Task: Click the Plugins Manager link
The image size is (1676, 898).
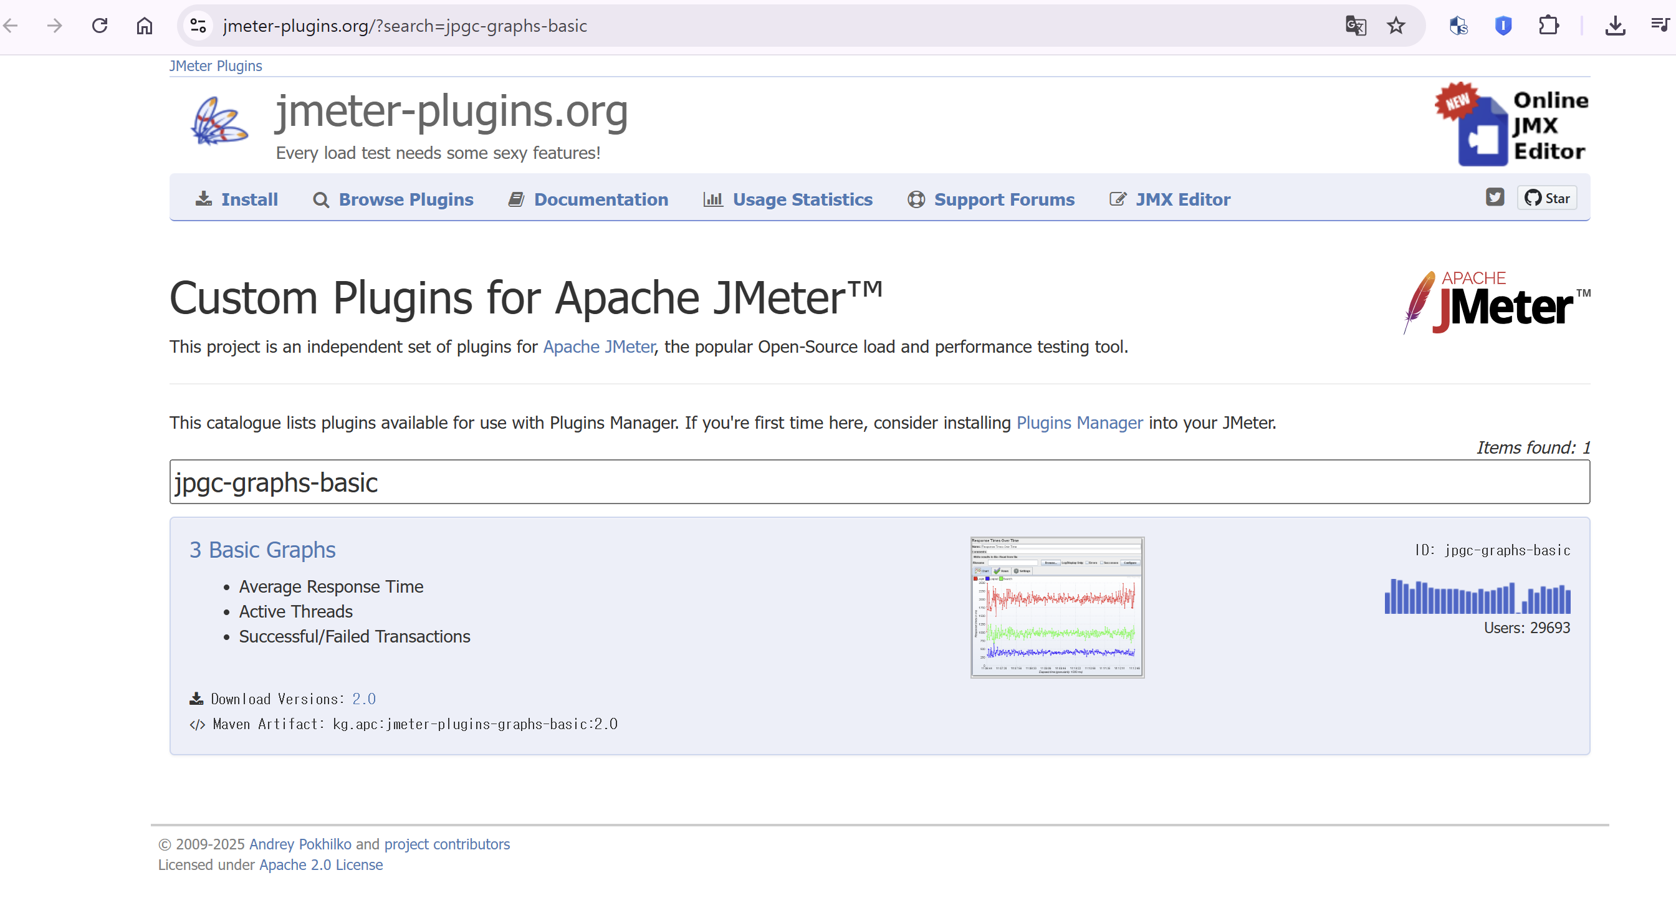Action: (1080, 423)
